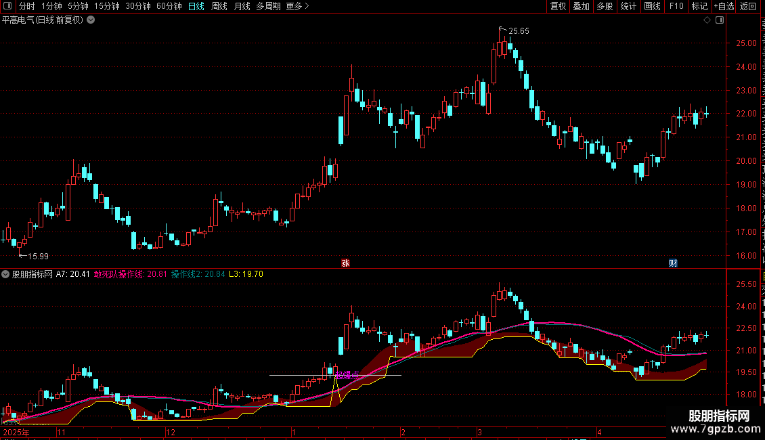This screenshot has width=765, height=440.
Task: Click the 25.65 high price label
Action: tap(518, 31)
